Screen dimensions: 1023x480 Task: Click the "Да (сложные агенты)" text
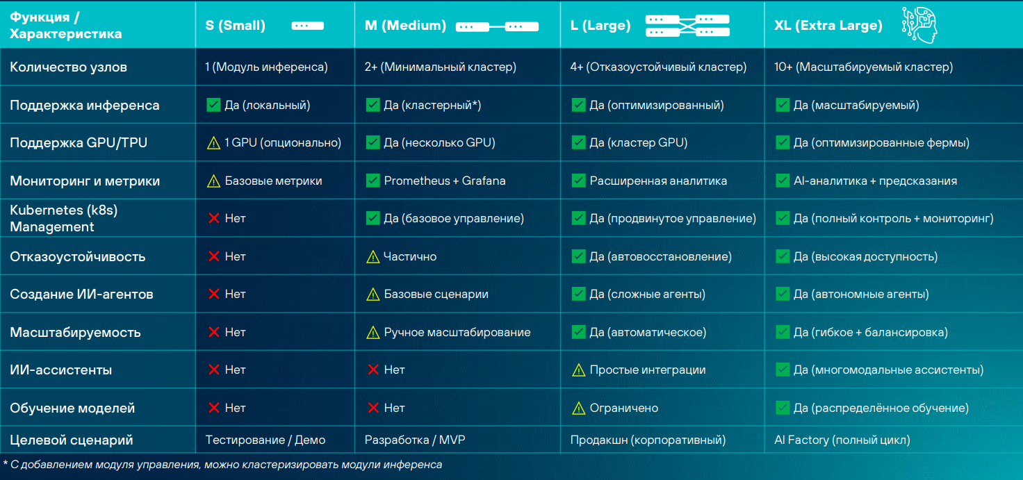[648, 295]
